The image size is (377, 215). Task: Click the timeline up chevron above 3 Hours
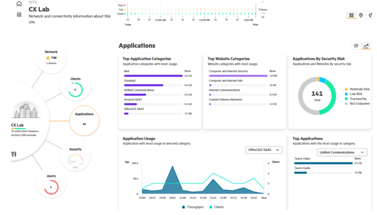pyautogui.click(x=263, y=2)
